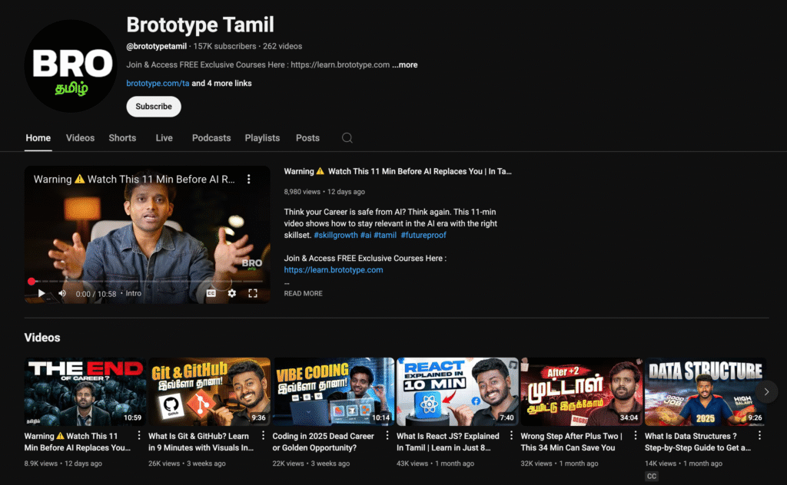This screenshot has width=787, height=485.
Task: Open the Live tab
Action: pos(164,138)
